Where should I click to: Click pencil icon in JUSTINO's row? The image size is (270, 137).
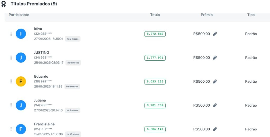pyautogui.click(x=215, y=58)
